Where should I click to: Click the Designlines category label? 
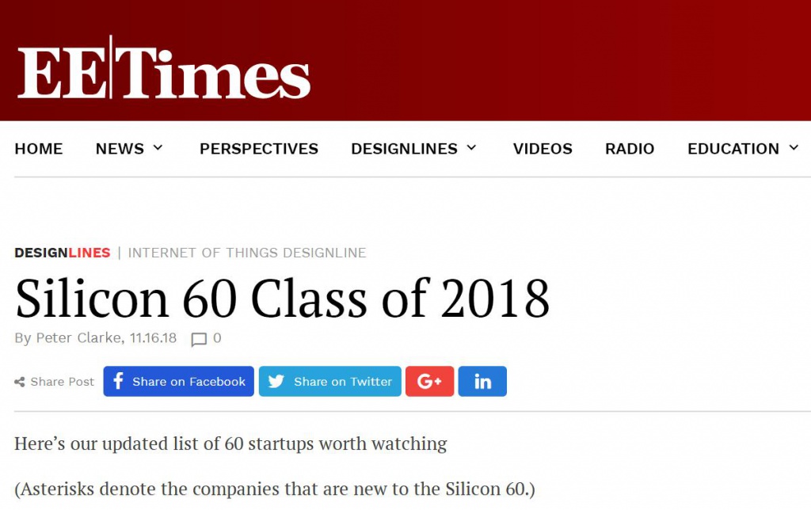(x=63, y=253)
